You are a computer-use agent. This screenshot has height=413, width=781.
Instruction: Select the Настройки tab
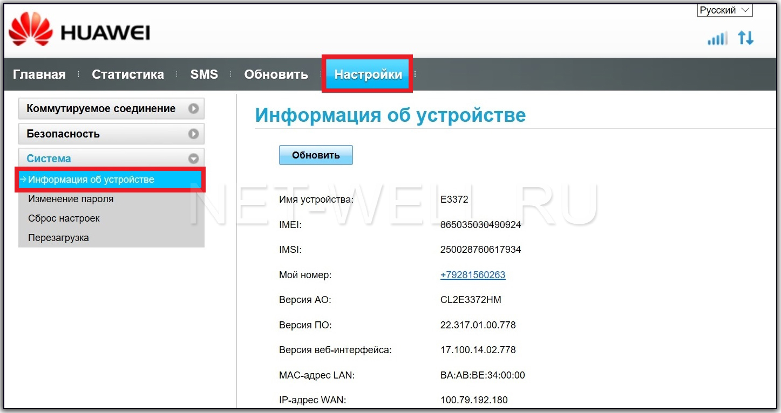(368, 74)
